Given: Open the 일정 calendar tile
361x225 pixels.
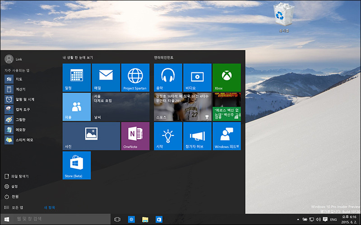Looking at the screenshot, I should point(77,77).
